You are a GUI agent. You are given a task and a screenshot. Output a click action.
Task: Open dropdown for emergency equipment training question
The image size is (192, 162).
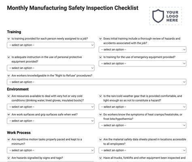(143, 64)
